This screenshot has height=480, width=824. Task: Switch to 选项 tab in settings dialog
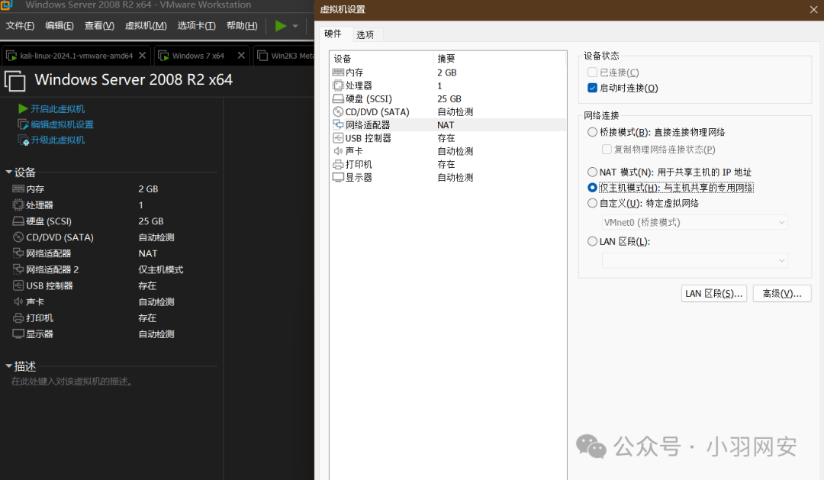(365, 34)
